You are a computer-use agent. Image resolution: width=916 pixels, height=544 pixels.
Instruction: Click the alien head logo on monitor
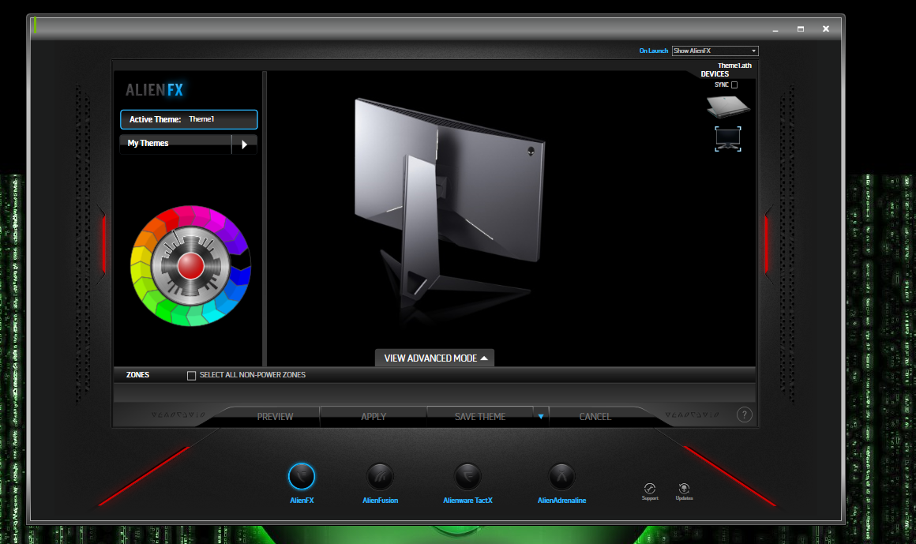pyautogui.click(x=531, y=152)
